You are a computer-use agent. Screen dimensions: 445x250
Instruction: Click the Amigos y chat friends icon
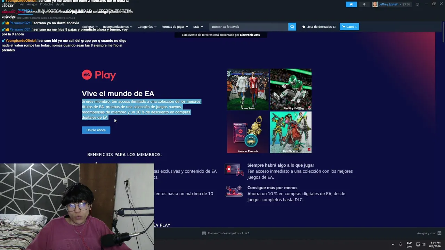coord(439,233)
